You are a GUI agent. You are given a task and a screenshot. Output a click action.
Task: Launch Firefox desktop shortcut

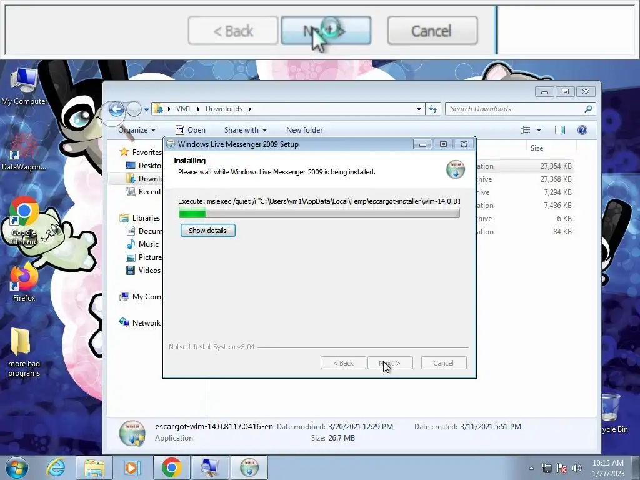[24, 283]
